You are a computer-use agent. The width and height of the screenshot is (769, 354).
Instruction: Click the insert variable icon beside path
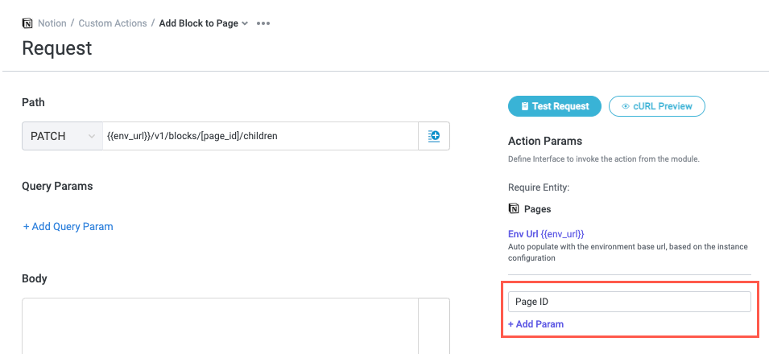point(433,136)
